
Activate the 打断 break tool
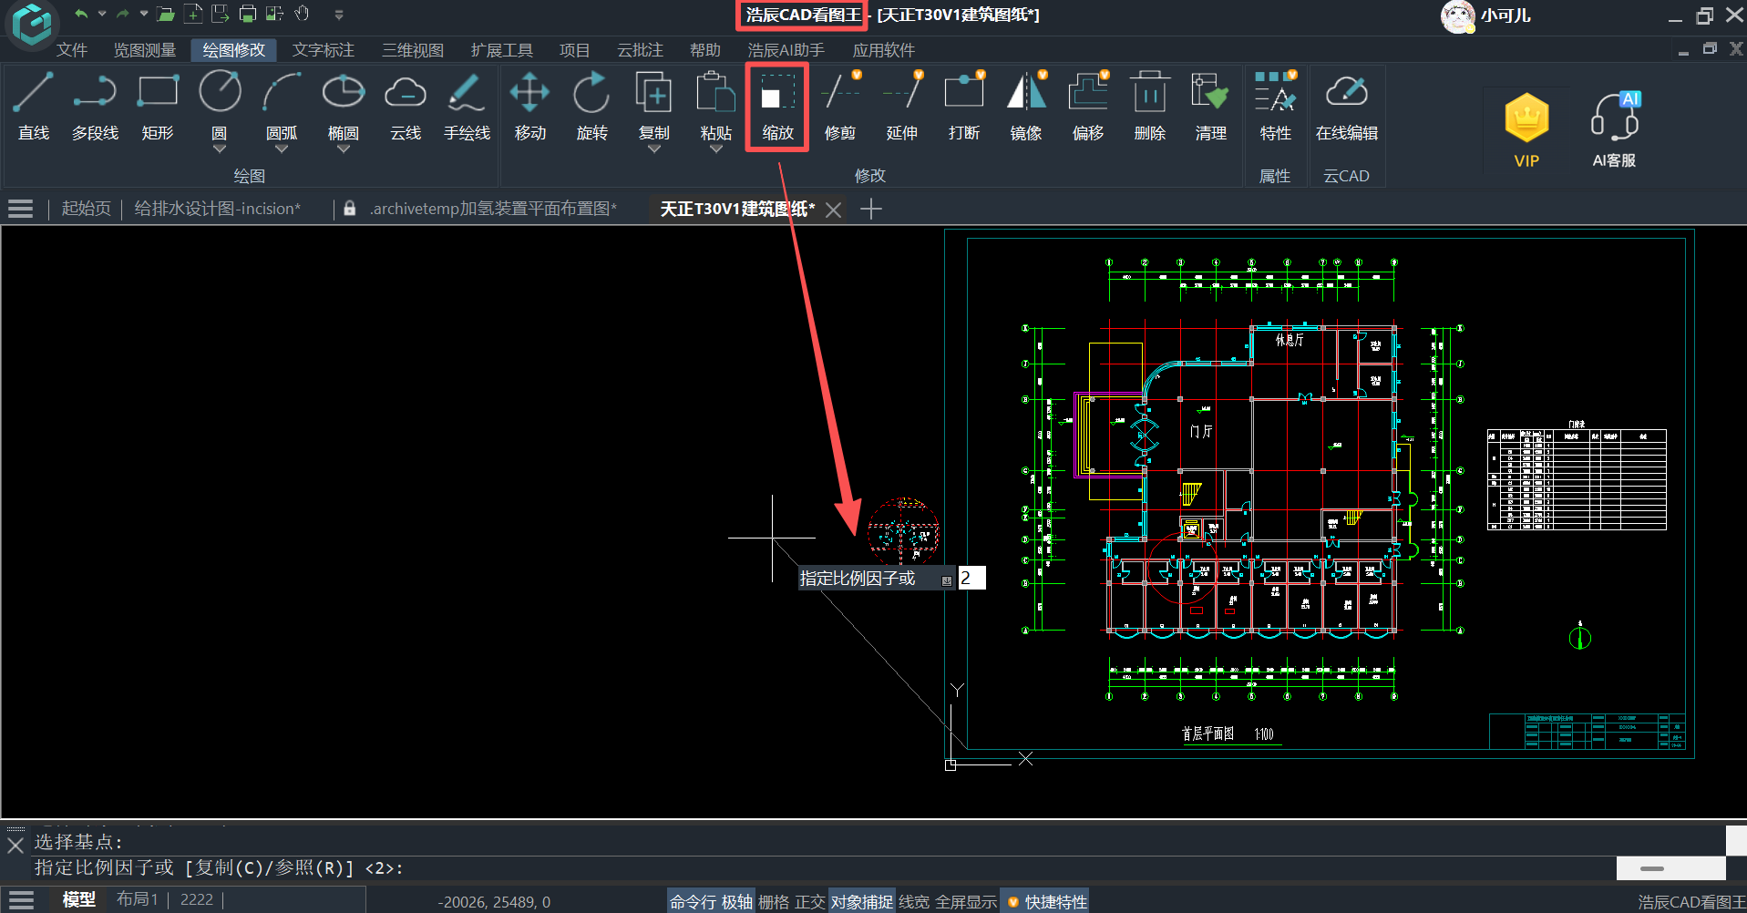click(x=963, y=108)
